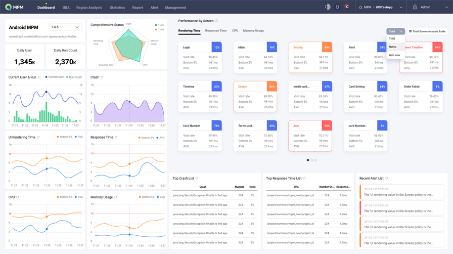Toggle the Current user legend item

pyautogui.click(x=54, y=77)
